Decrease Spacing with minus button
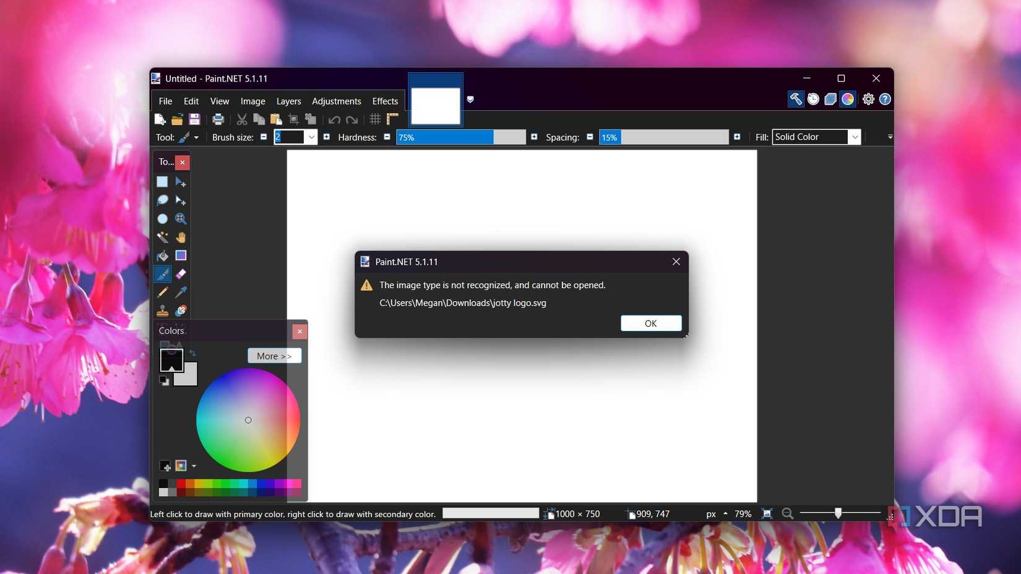Screen dimensions: 1021x574 click(x=590, y=137)
